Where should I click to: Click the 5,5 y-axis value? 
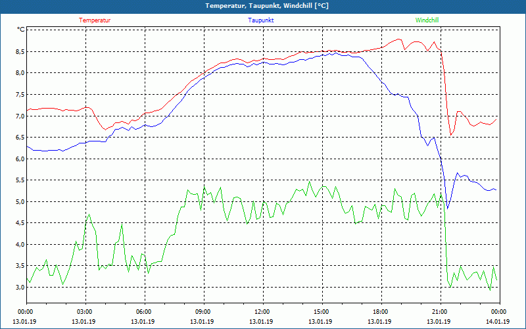pyautogui.click(x=20, y=180)
